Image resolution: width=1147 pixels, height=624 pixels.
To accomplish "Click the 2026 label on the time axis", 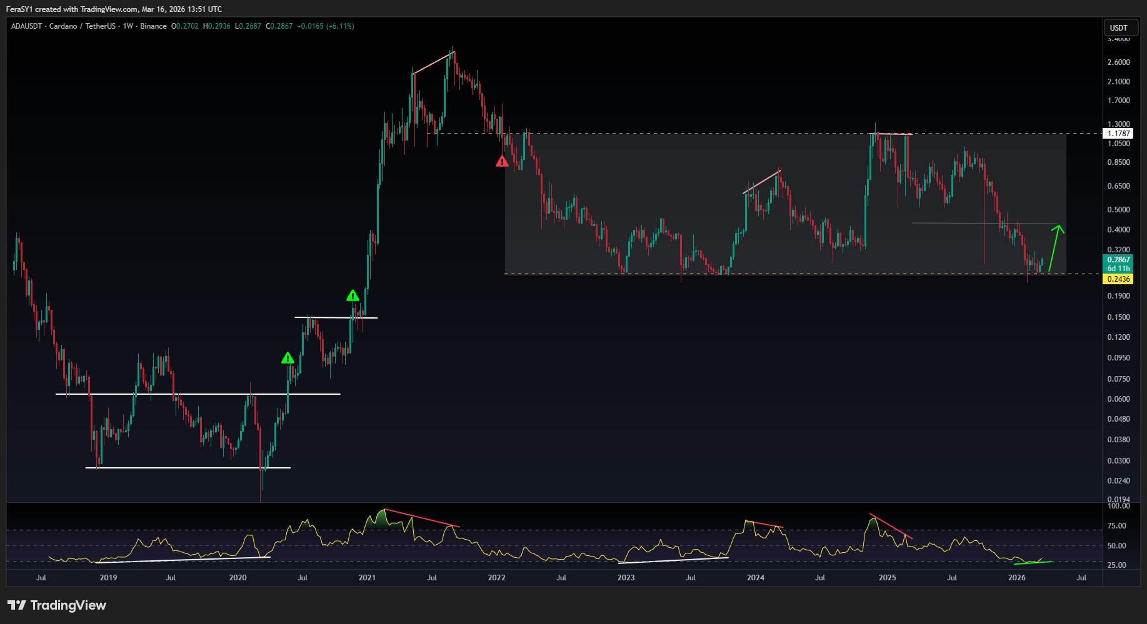I will pos(1017,578).
